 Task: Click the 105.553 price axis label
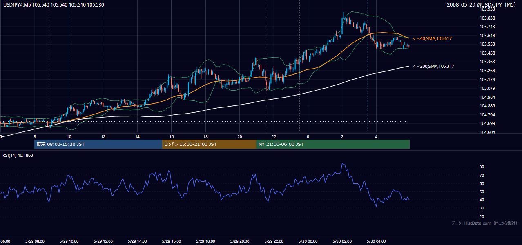pos(487,44)
